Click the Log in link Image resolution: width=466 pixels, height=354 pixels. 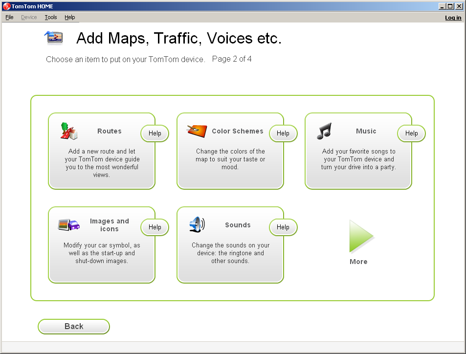(x=453, y=18)
